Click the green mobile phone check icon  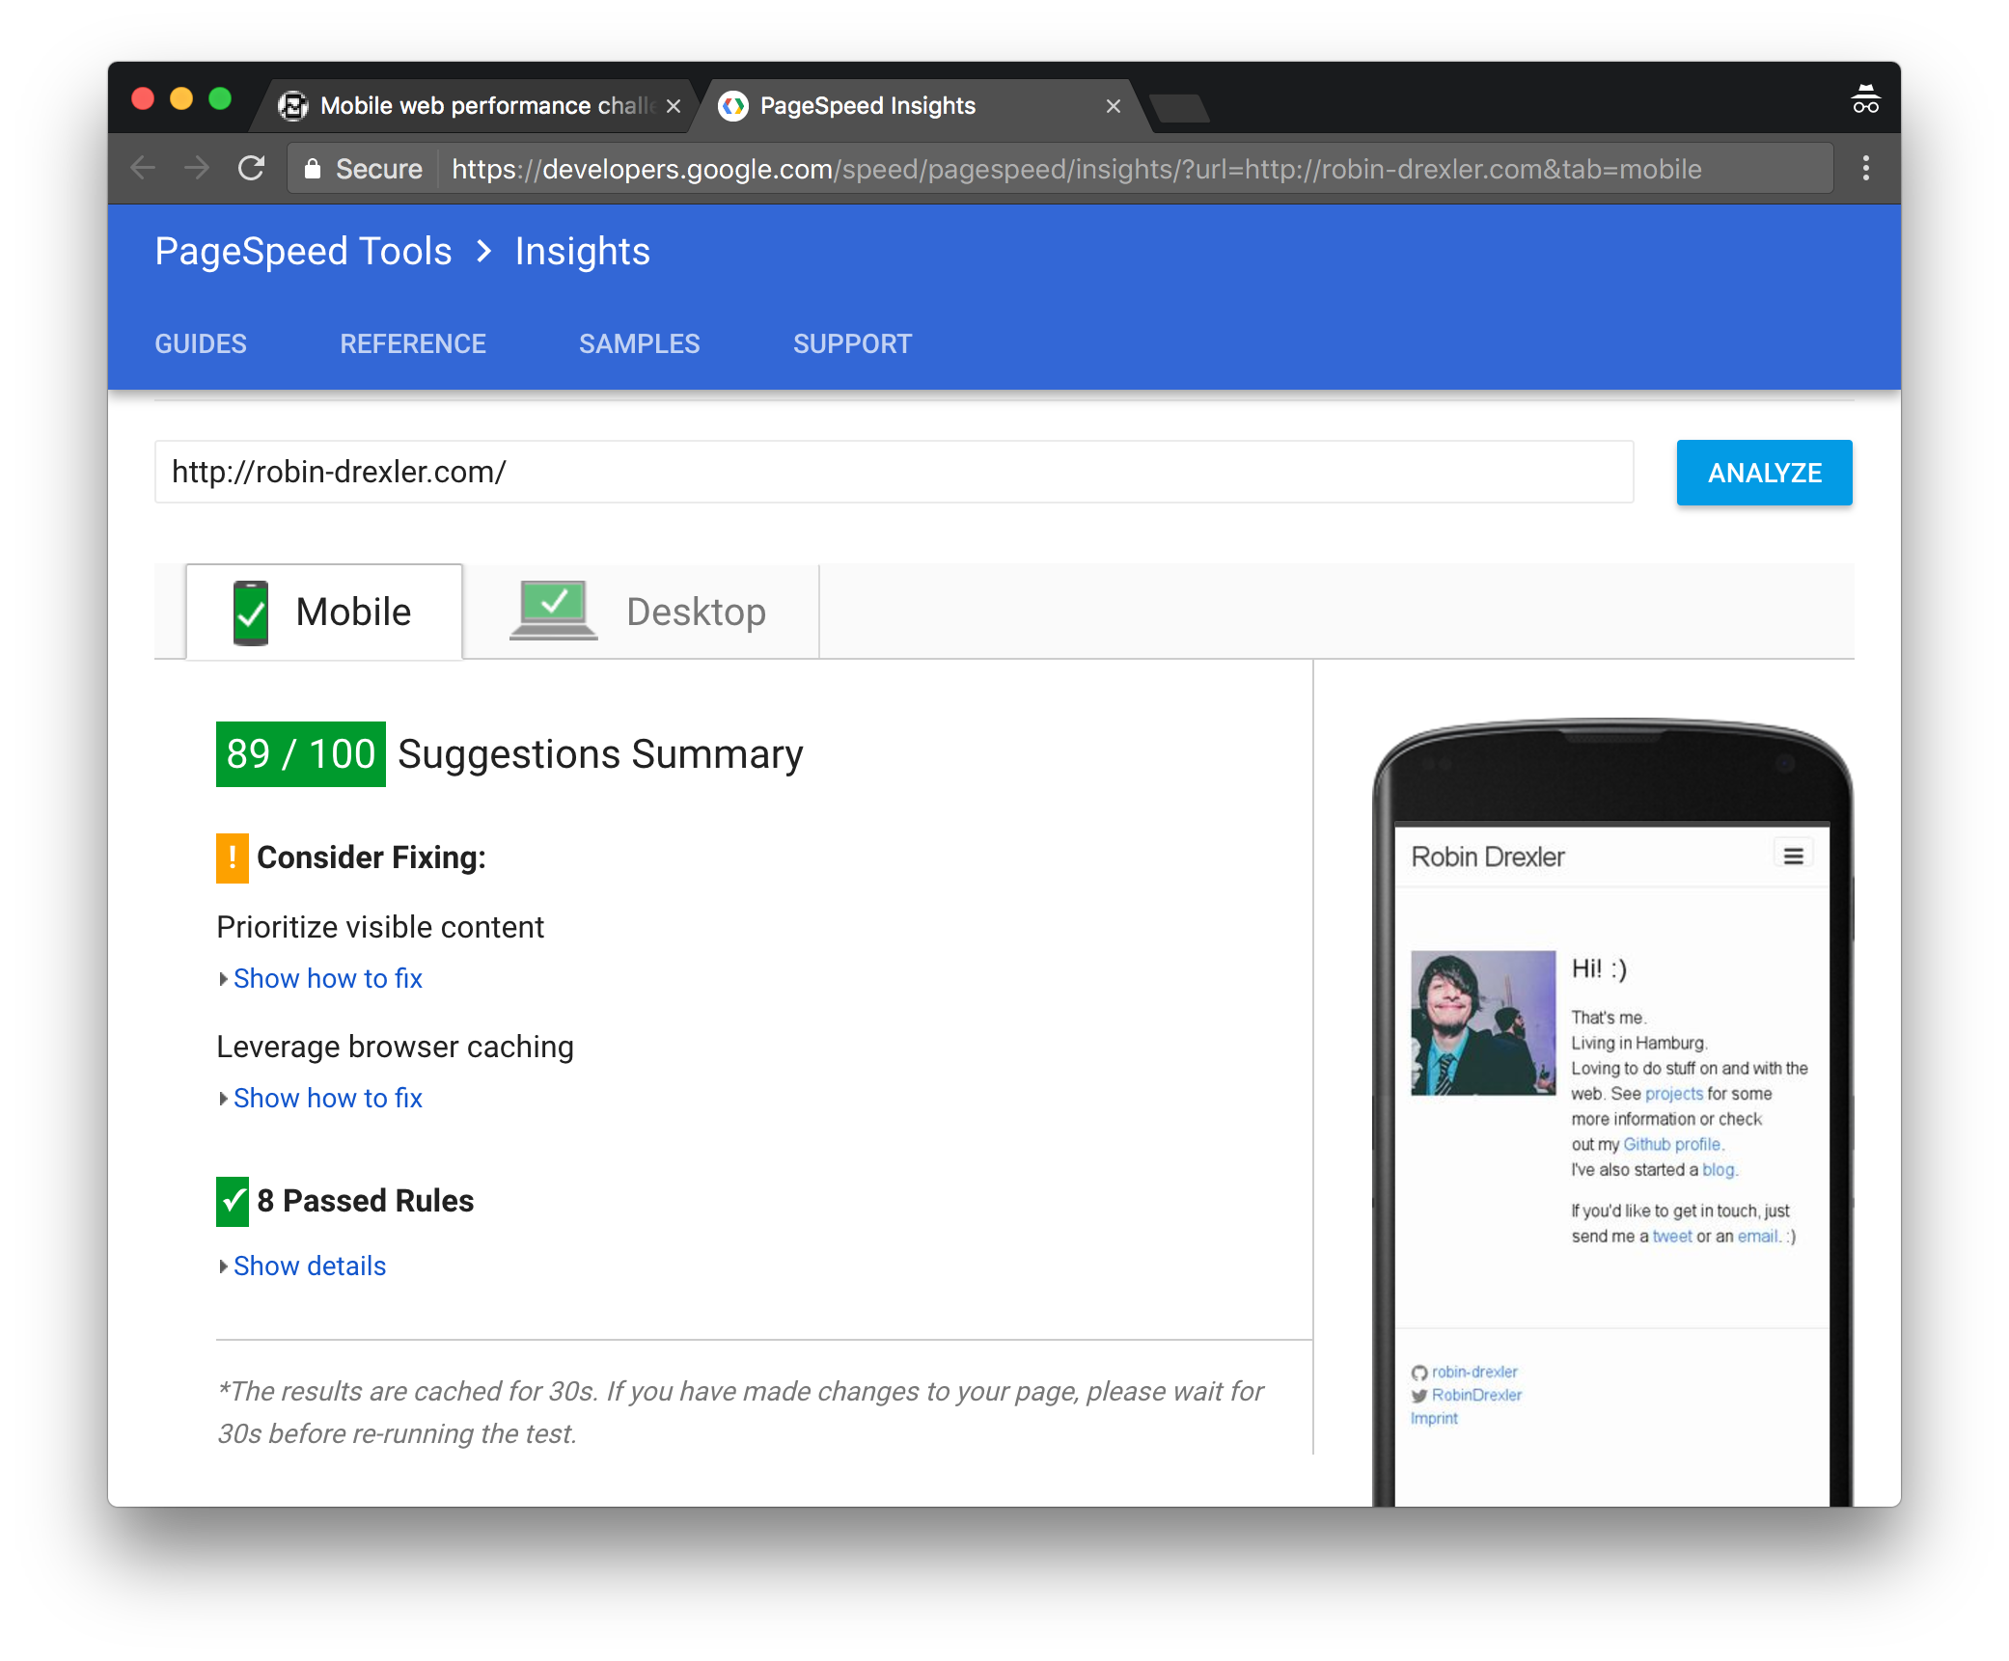251,613
